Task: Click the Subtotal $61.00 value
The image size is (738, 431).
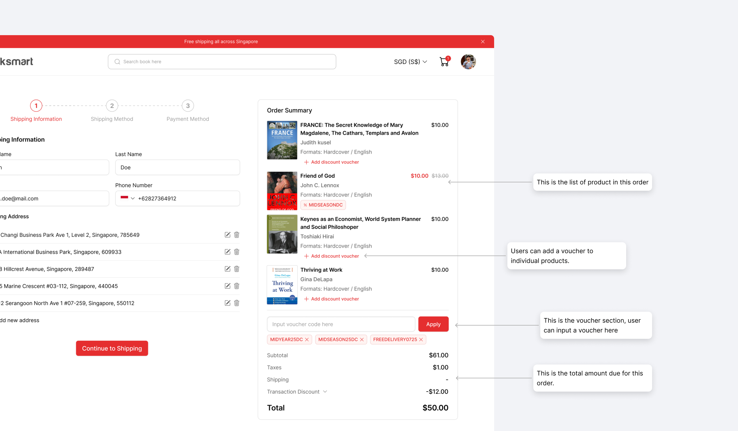Action: click(438, 355)
